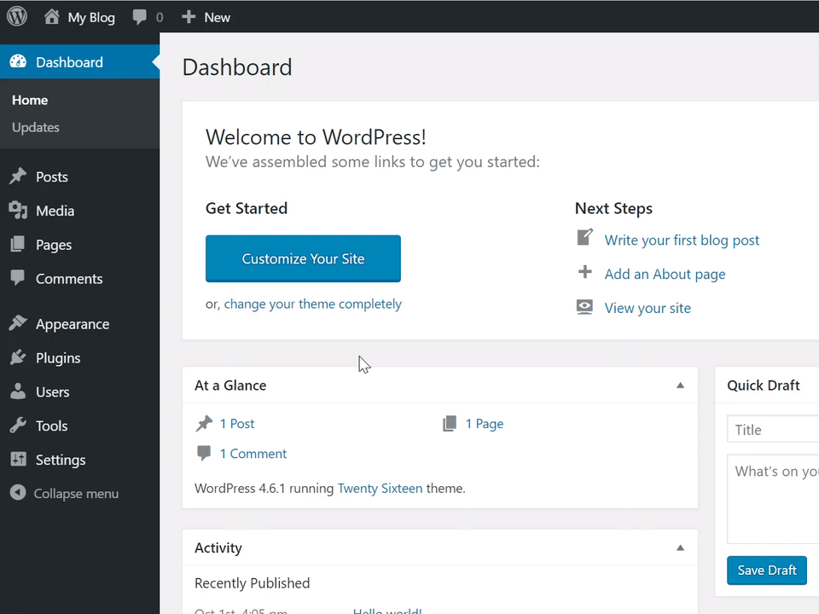This screenshot has height=614, width=819.
Task: Click the plus icon beside New
Action: pos(189,17)
